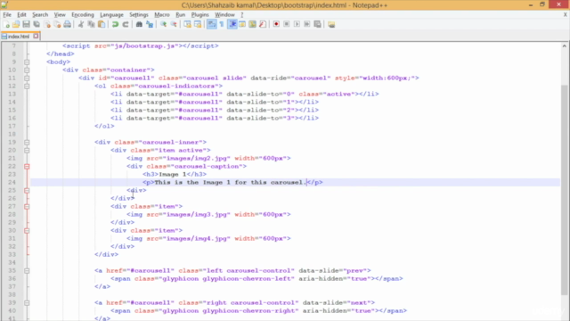The height and width of the screenshot is (321, 570).
Task: Click the Print icon
Action: (68, 24)
